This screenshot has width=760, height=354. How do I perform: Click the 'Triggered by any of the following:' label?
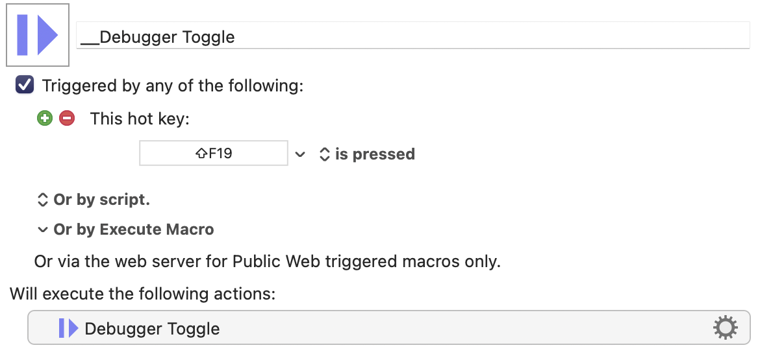tap(173, 86)
